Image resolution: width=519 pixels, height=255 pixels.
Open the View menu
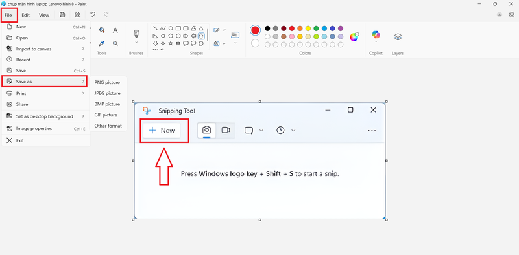pyautogui.click(x=44, y=15)
